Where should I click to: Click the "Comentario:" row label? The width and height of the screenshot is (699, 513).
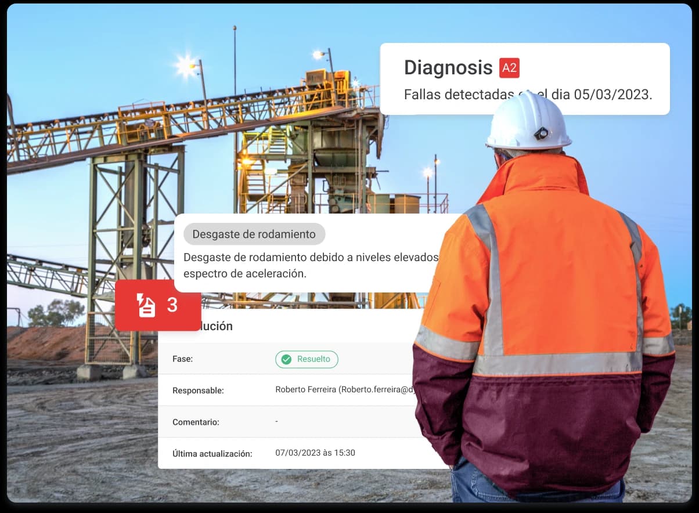[196, 422]
